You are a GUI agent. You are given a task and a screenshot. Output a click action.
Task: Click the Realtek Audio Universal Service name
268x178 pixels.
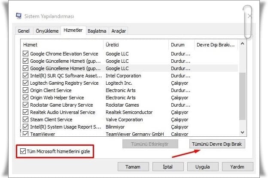63,112
